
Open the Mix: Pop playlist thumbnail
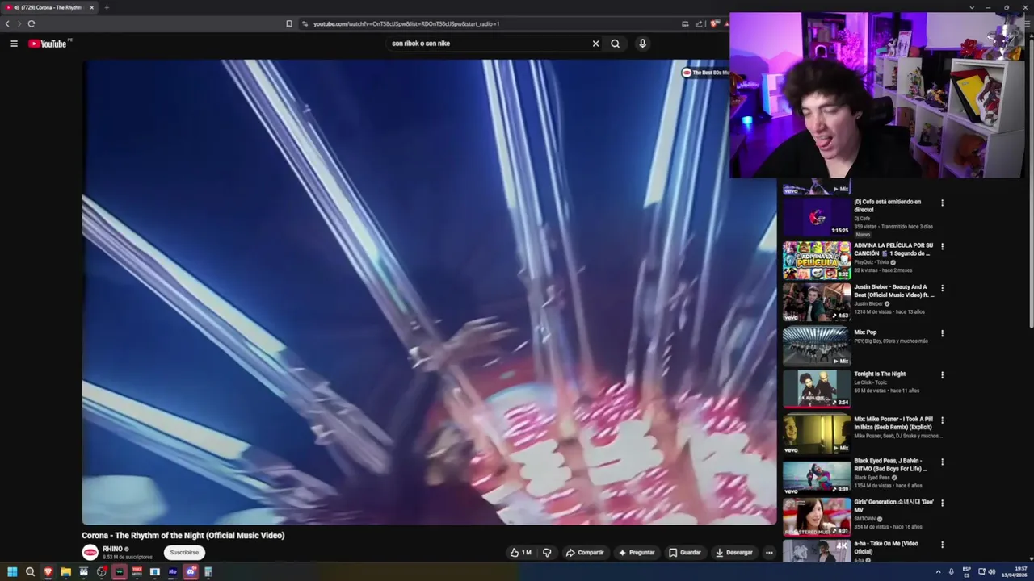pos(817,347)
